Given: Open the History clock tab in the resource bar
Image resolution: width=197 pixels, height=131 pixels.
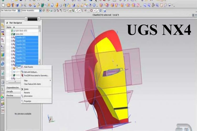Looking at the screenshot, I should (3, 82).
